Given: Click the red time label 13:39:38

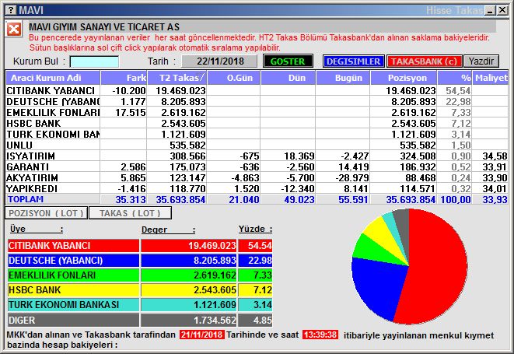Looking at the screenshot, I should pos(320,335).
